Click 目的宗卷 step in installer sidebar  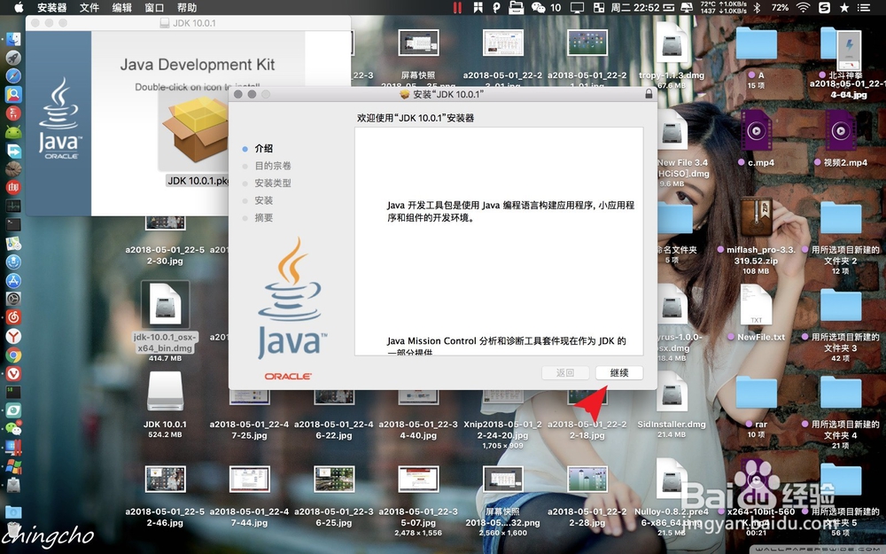coord(273,166)
